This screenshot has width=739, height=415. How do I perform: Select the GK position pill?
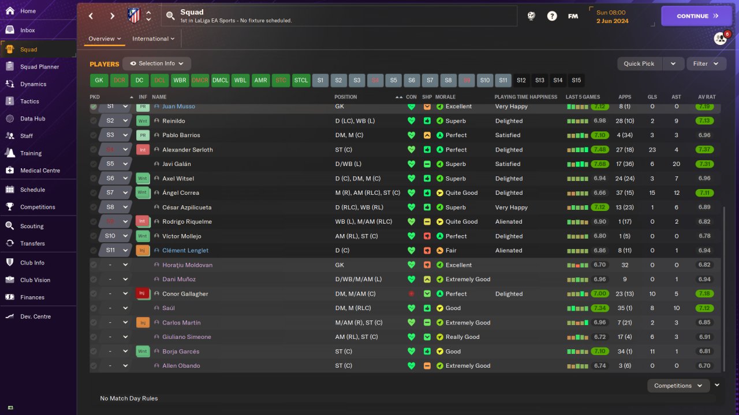(x=99, y=80)
